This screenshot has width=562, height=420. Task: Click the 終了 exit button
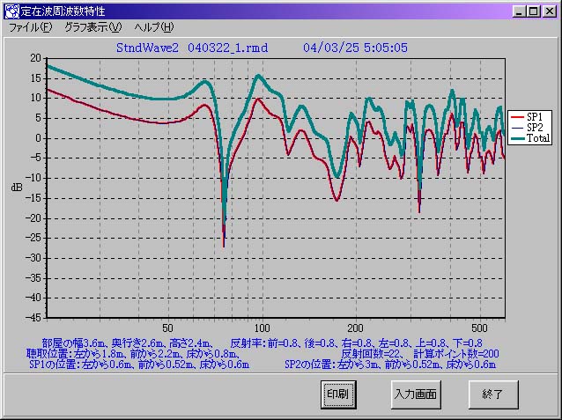click(492, 394)
